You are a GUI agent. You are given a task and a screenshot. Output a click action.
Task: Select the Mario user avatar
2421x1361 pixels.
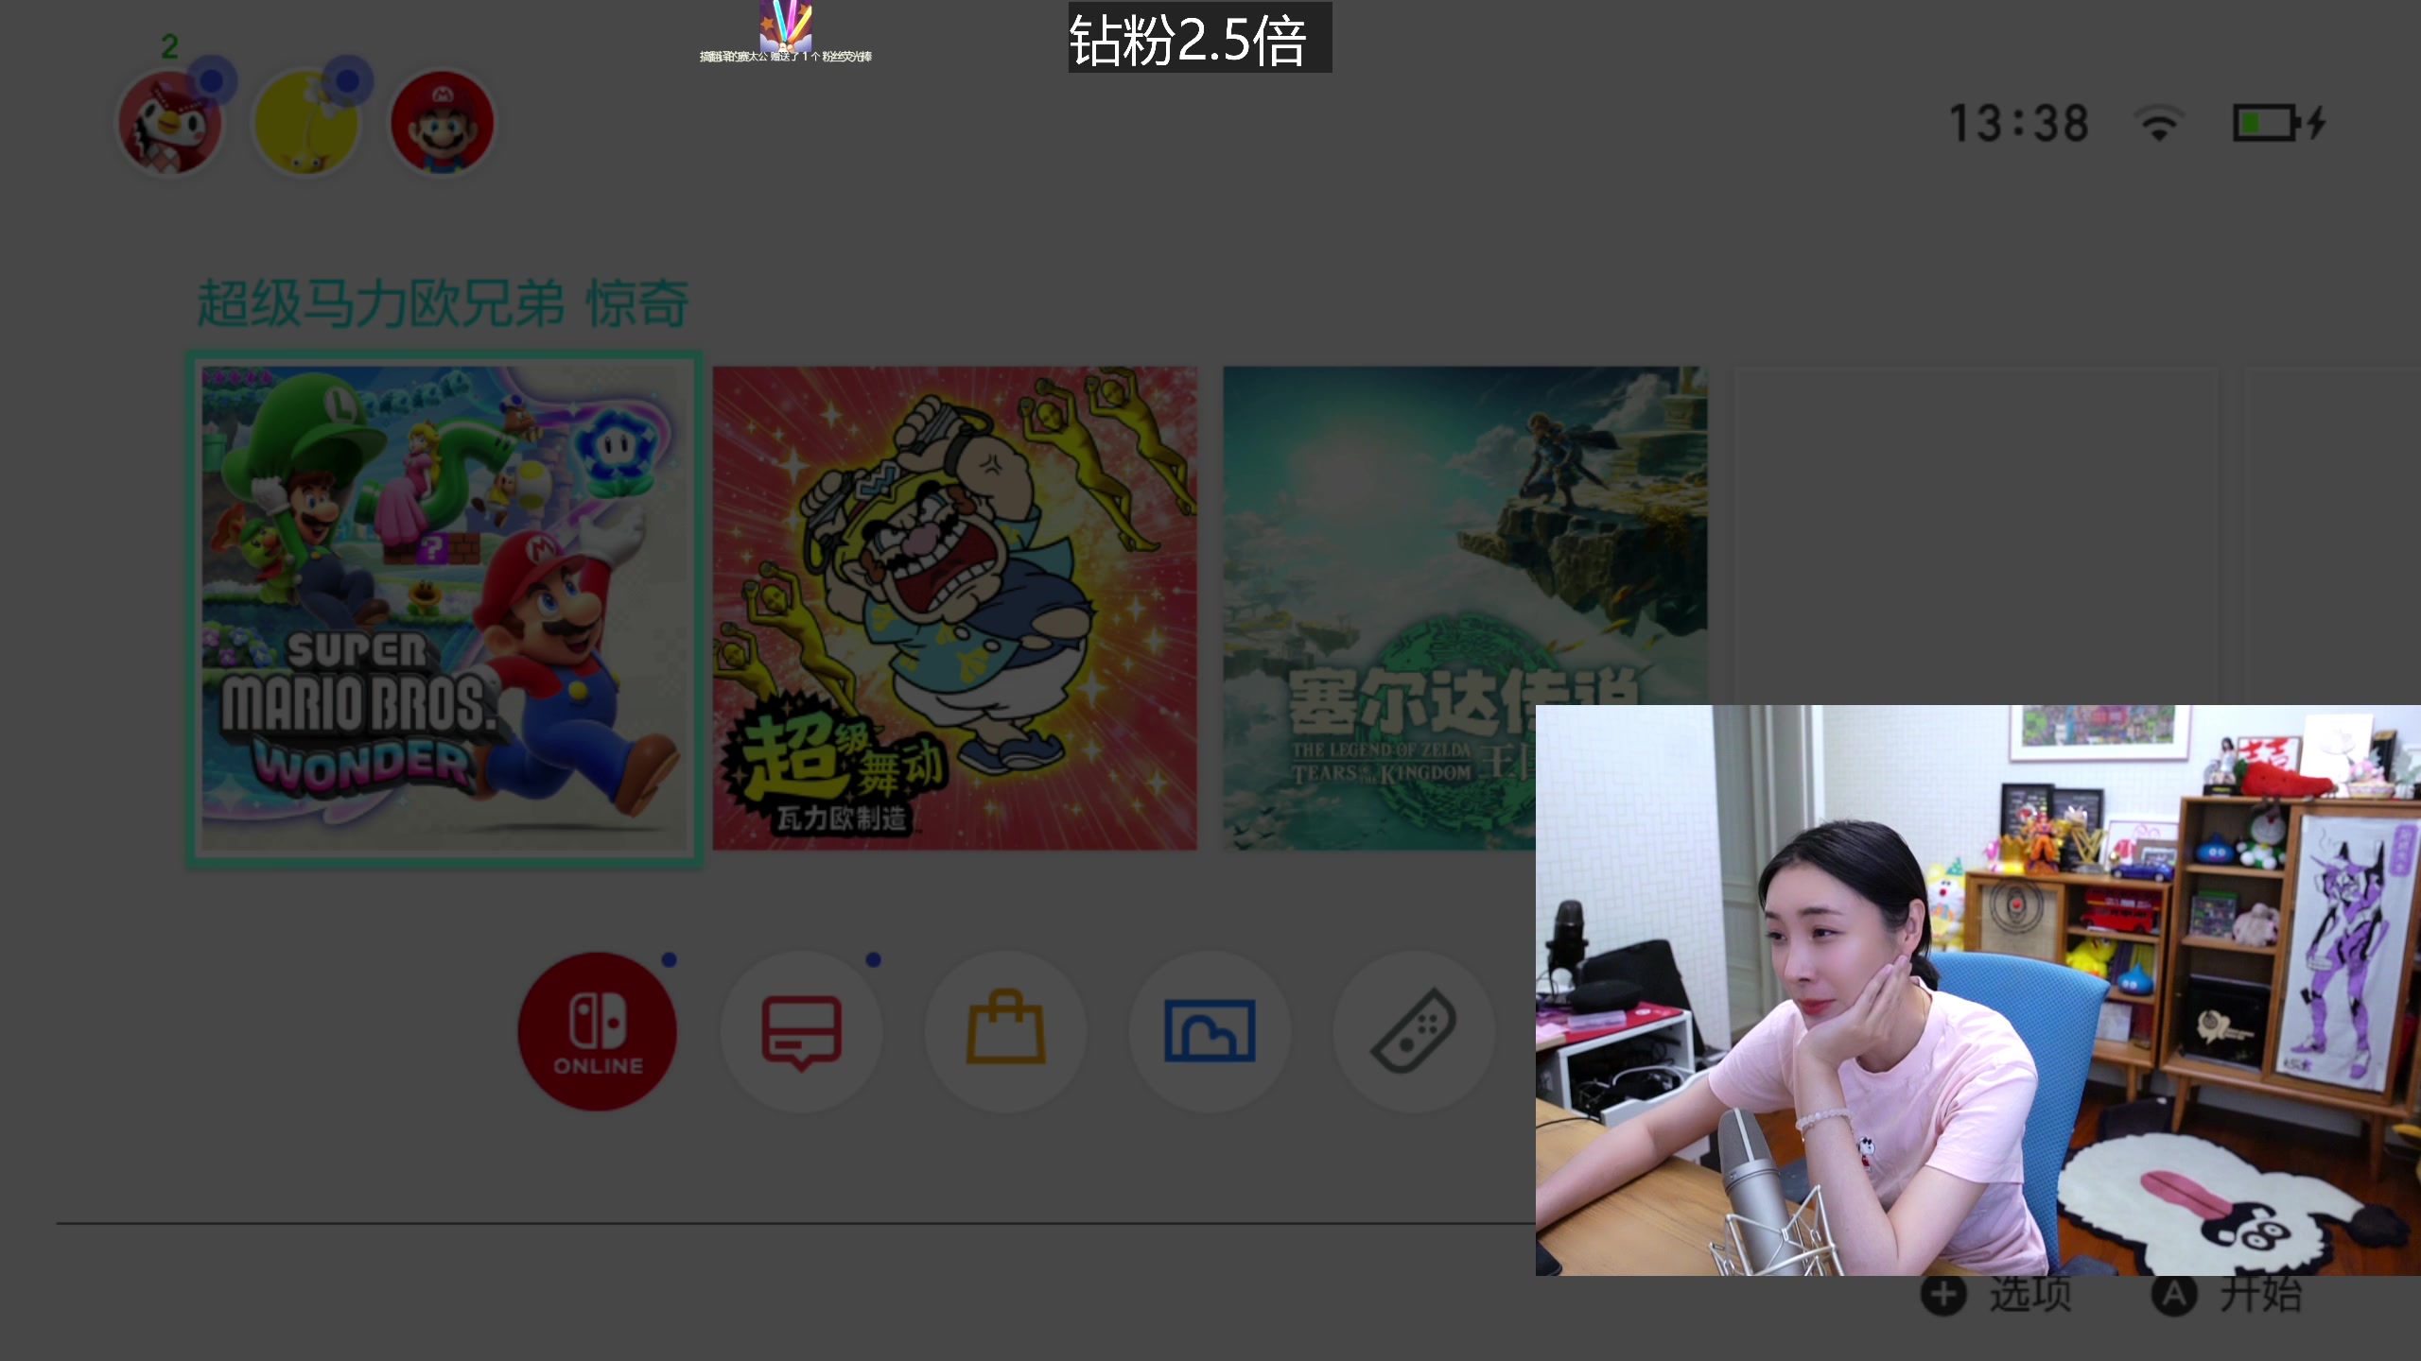point(443,123)
